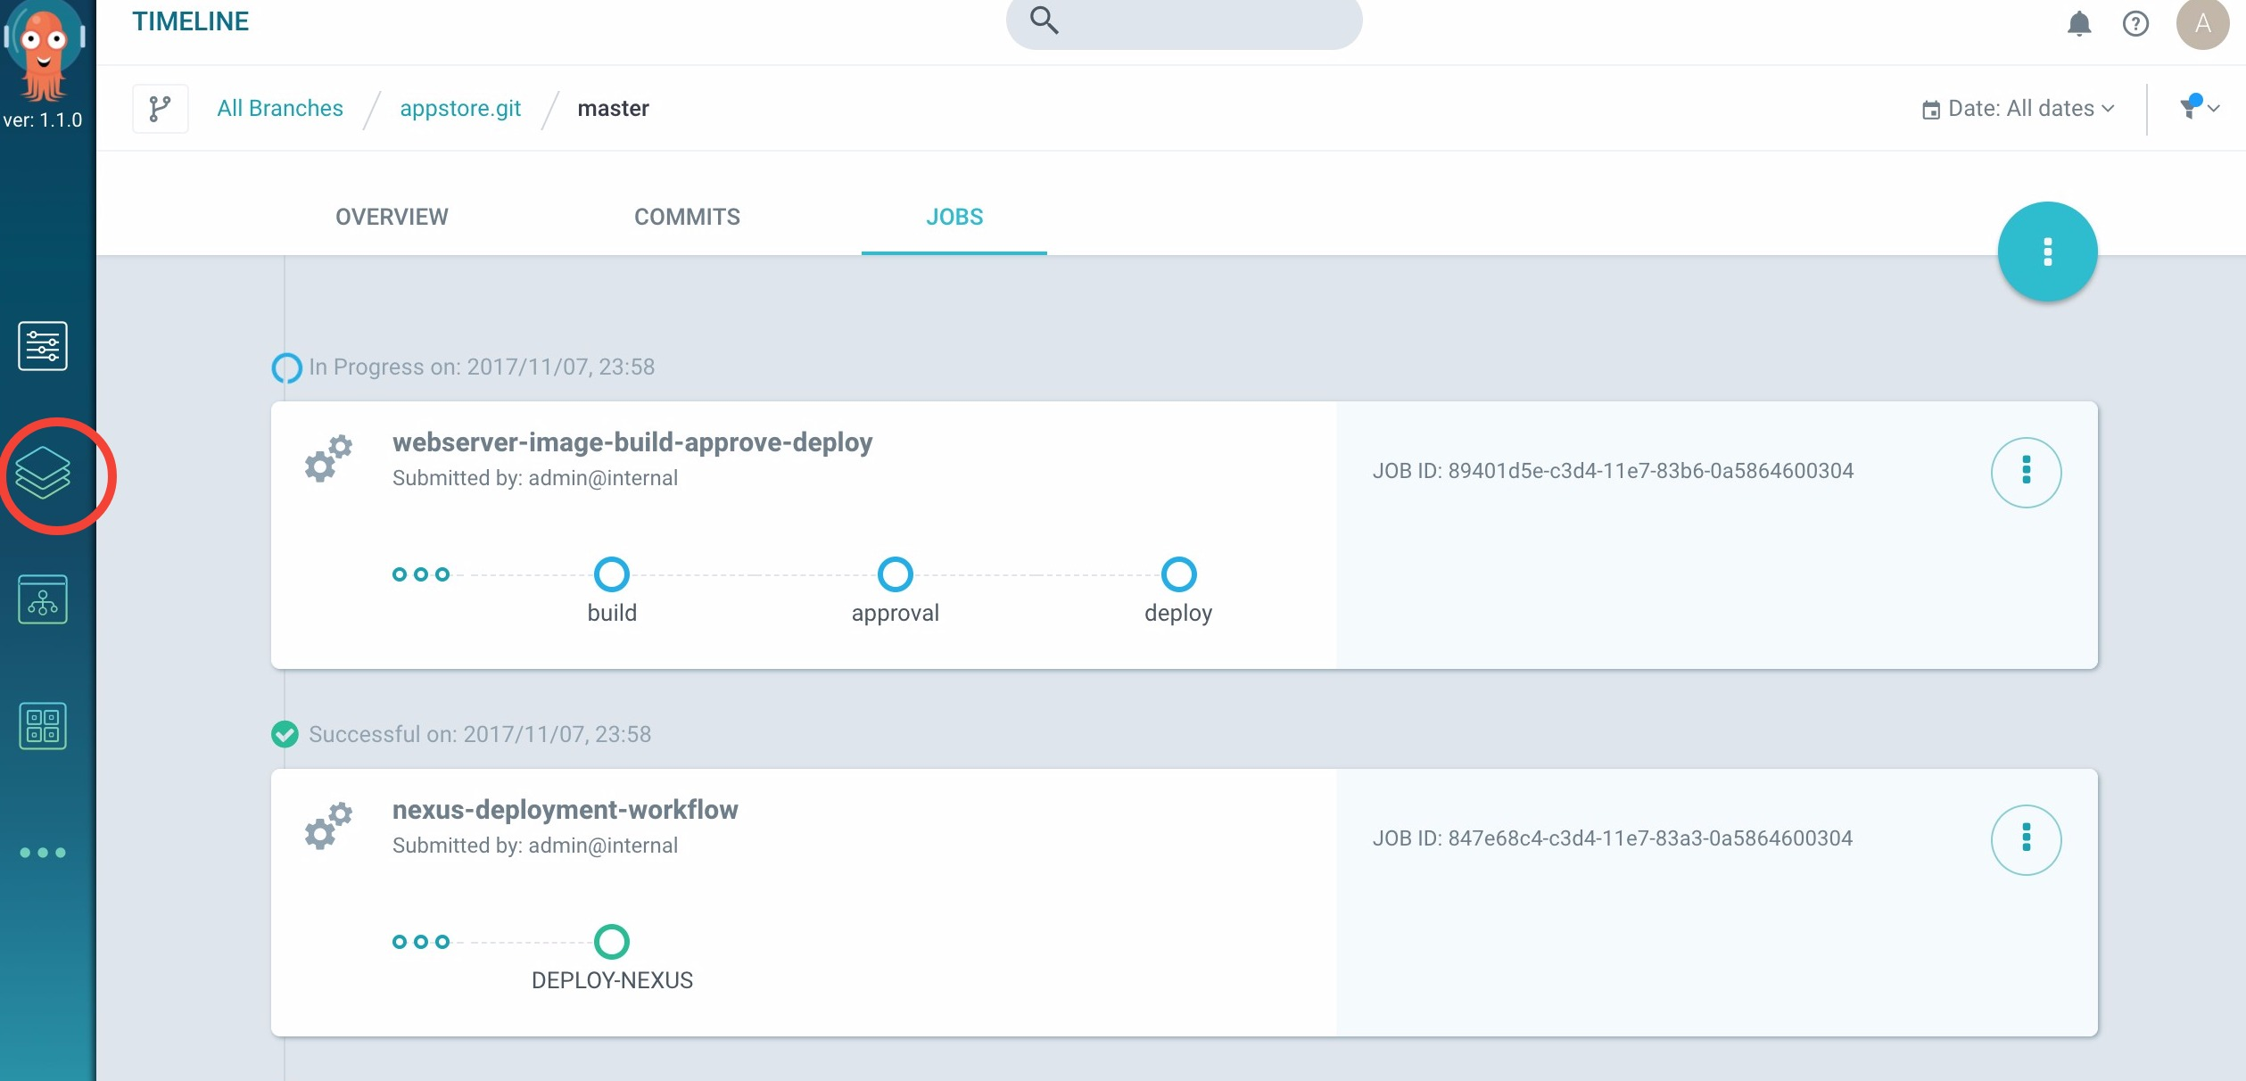Open the workflow hierarchy icon in the sidebar

[x=42, y=599]
